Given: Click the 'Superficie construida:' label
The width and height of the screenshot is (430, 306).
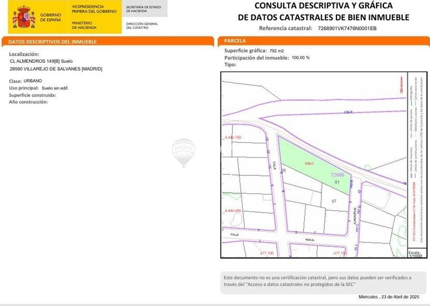Looking at the screenshot, I should [x=32, y=95].
